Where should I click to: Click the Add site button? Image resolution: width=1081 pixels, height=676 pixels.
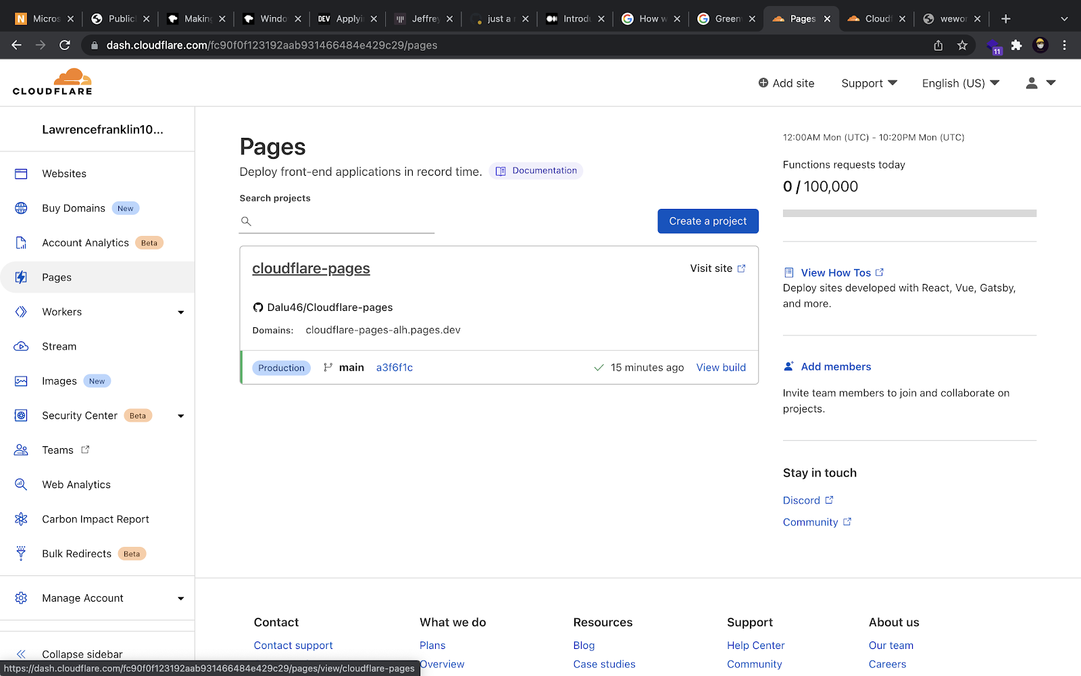[786, 83]
